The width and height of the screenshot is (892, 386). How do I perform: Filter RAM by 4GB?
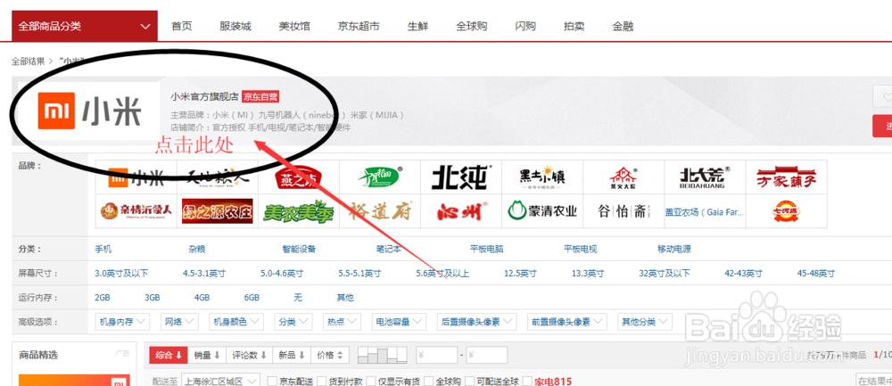pyautogui.click(x=202, y=298)
